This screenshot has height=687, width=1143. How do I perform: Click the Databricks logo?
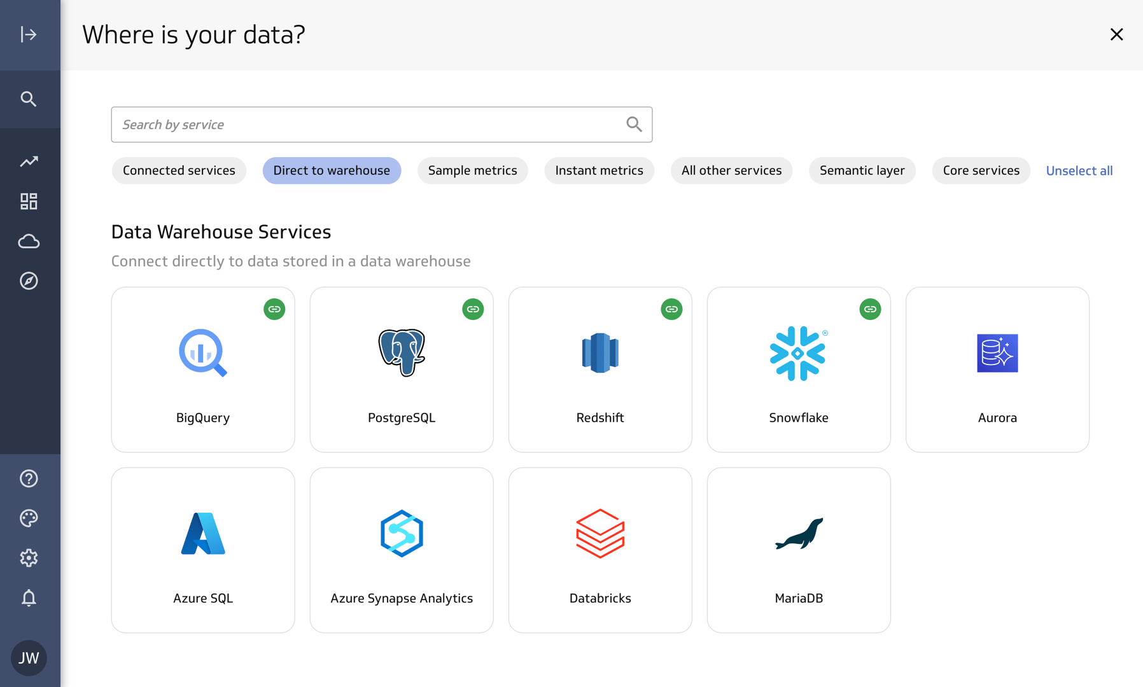click(x=600, y=534)
